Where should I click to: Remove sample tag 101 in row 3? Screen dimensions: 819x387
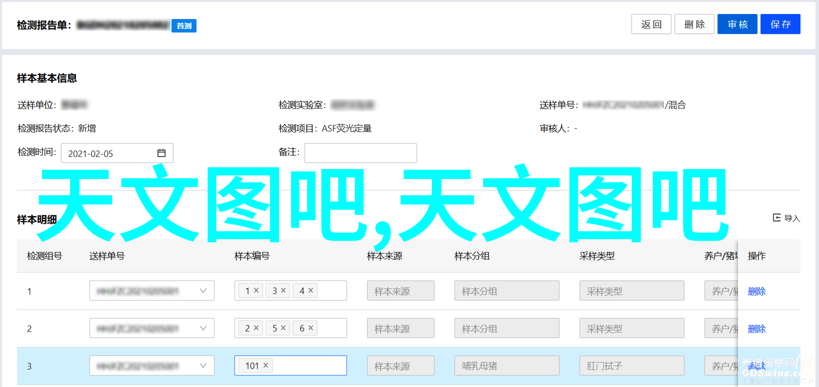[x=266, y=365]
